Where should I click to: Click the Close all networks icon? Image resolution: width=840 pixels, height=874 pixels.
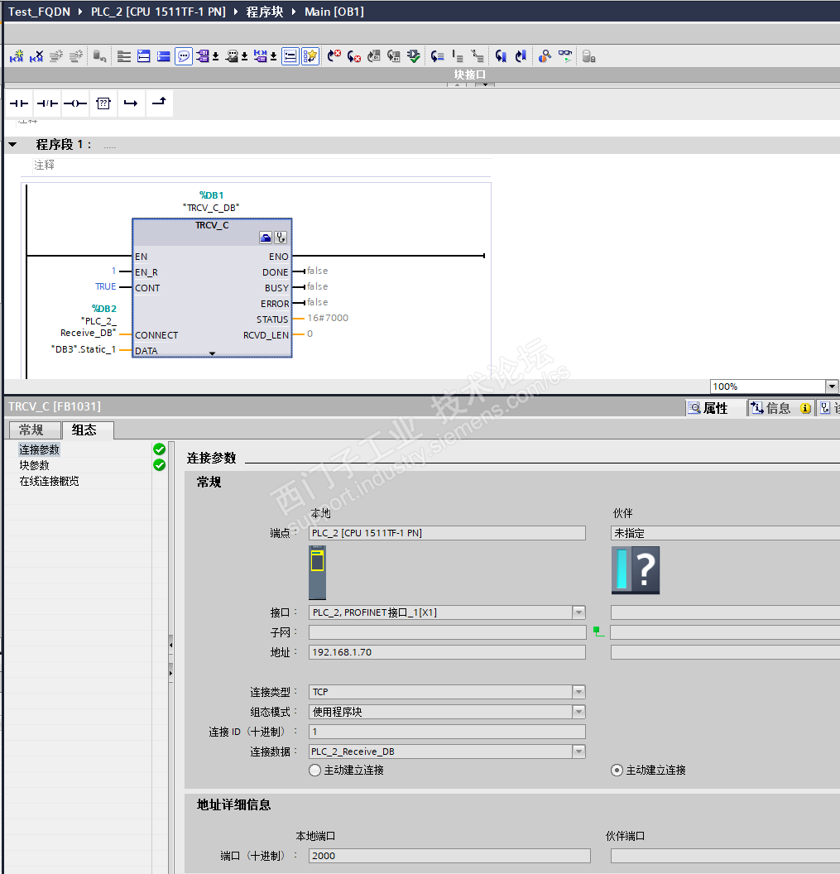163,56
